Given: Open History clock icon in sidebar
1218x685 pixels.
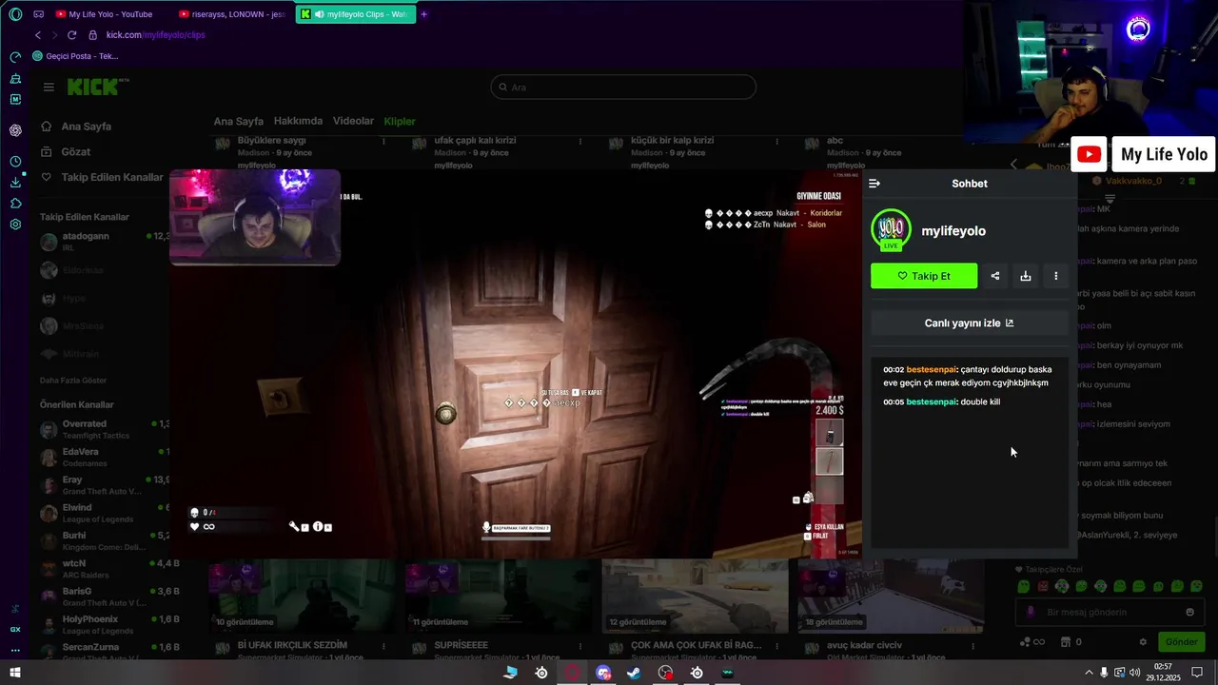Looking at the screenshot, I should click(x=15, y=162).
